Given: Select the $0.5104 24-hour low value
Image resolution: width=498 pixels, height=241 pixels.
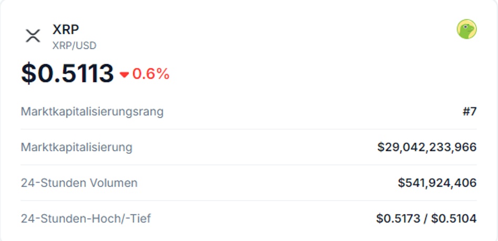Looking at the screenshot, I should click(x=454, y=218).
